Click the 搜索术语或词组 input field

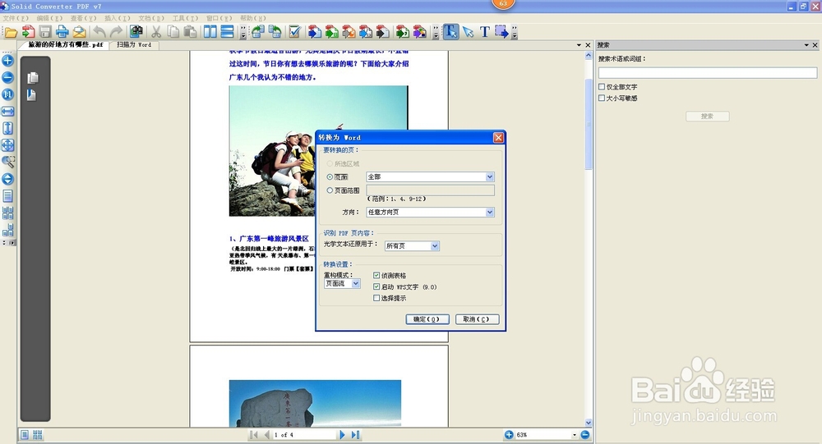[708, 72]
